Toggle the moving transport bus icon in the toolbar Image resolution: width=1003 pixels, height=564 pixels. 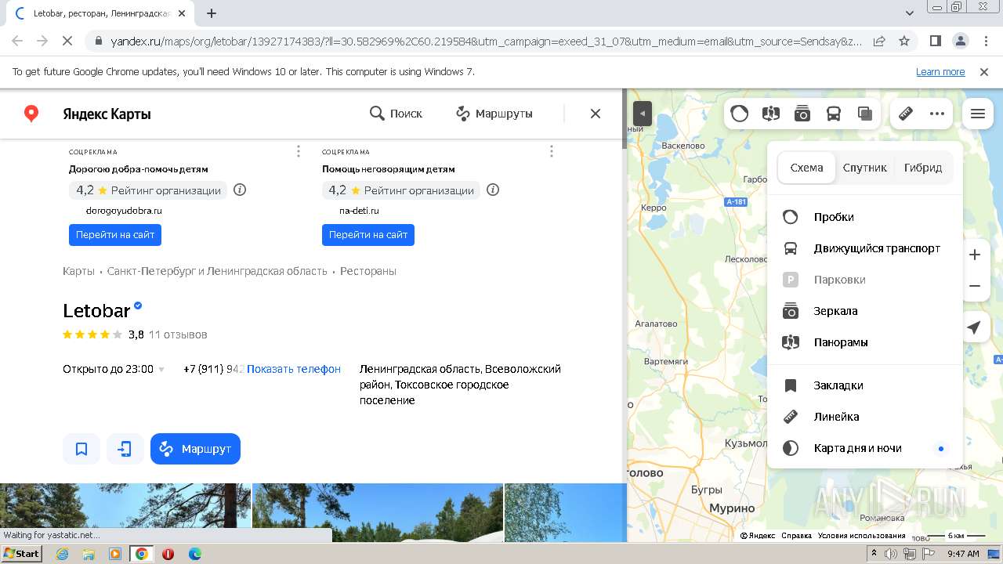click(834, 114)
